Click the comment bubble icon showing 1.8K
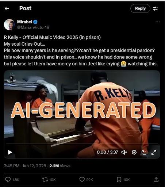 (x=8, y=179)
